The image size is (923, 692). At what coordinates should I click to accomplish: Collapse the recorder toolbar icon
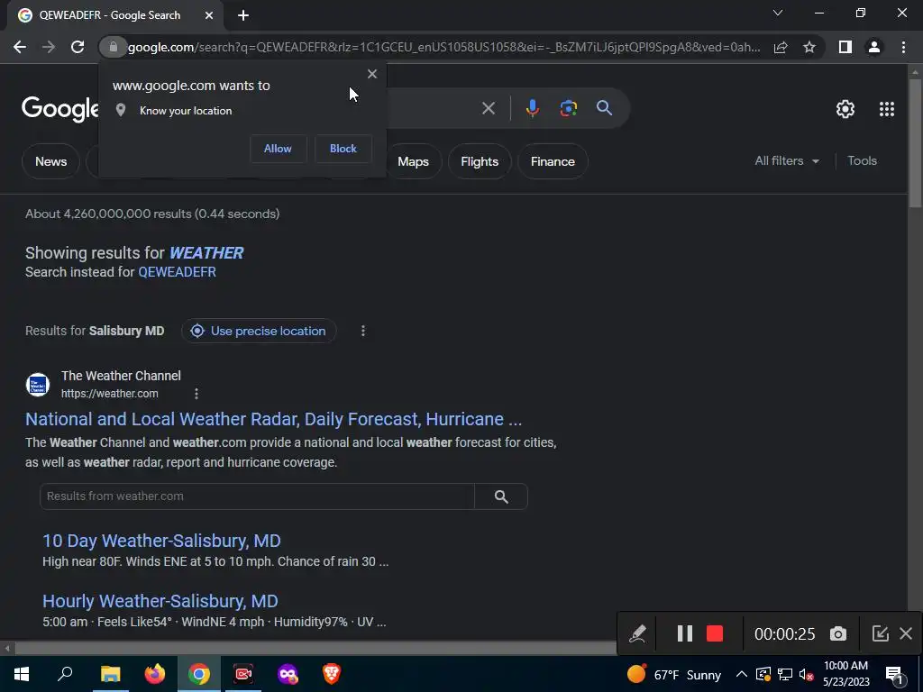coord(880,633)
